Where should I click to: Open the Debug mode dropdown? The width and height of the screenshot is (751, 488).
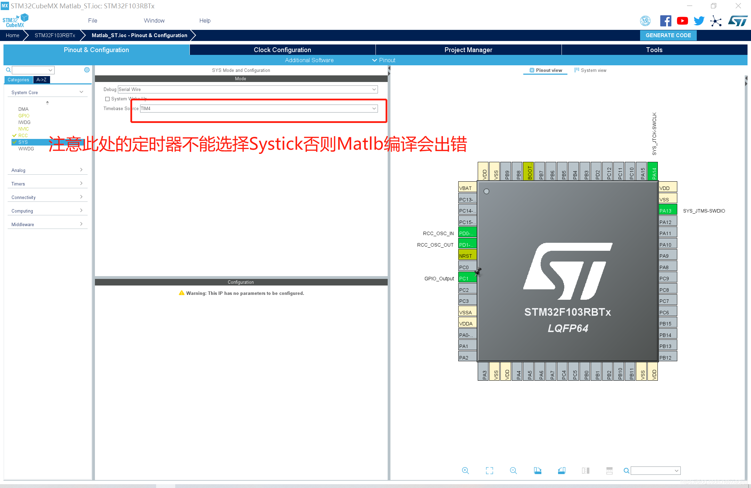pyautogui.click(x=248, y=89)
